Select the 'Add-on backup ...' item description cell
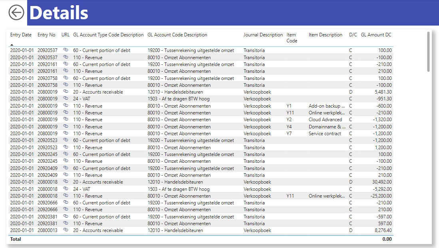The width and height of the screenshot is (439, 248). coord(327,106)
